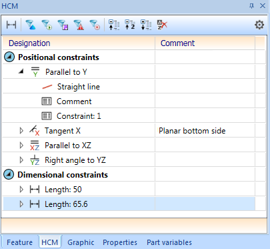Expand the Length: 50 constraint
This screenshot has width=270, height=249.
(21, 190)
